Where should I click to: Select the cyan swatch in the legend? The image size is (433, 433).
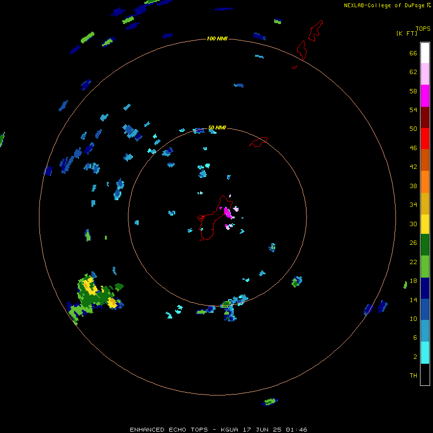coord(425,352)
